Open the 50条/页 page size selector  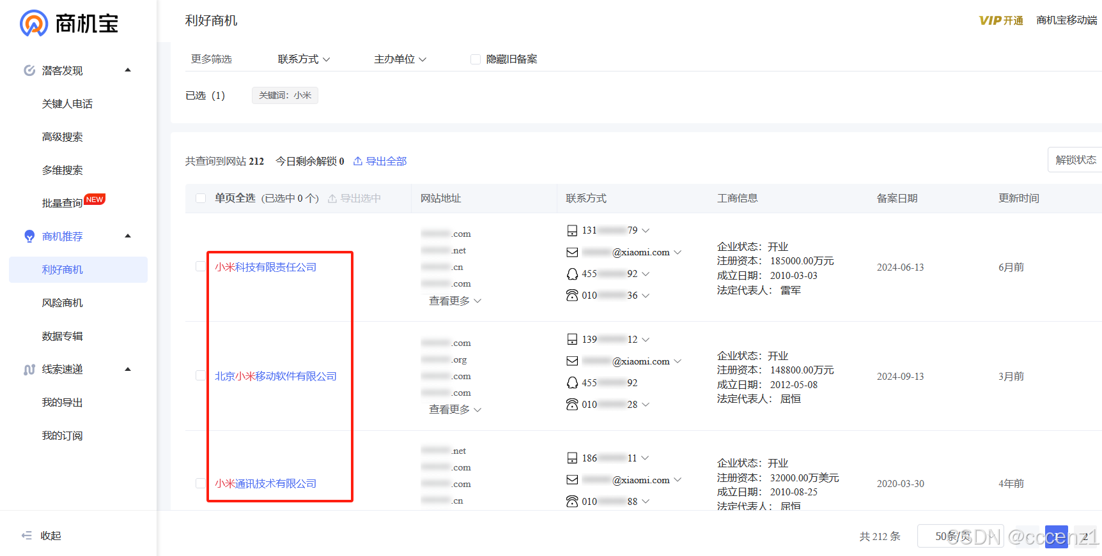pyautogui.click(x=960, y=536)
